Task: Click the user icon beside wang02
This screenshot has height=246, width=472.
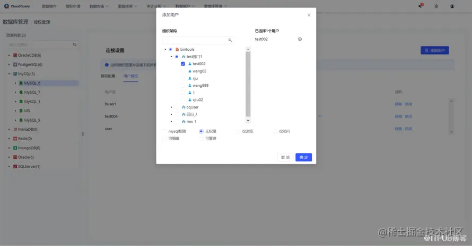Action: point(190,71)
